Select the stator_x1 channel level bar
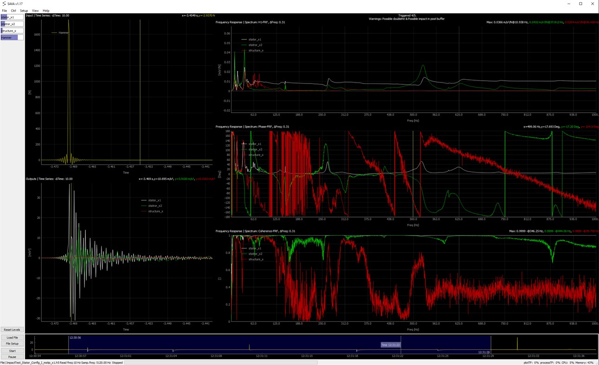599x365 pixels. coord(12,17)
